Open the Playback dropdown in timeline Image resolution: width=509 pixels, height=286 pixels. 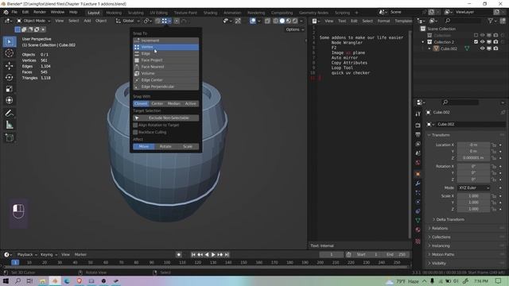click(x=27, y=254)
